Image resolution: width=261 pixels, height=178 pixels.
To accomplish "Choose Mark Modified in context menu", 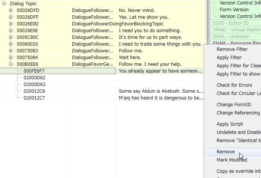I will [232, 160].
